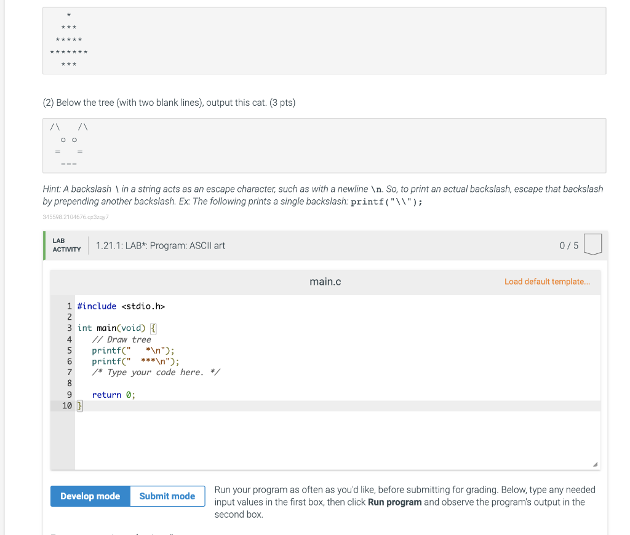The image size is (630, 535).
Task: Click the #include <stdio.h> line
Action: 121,306
